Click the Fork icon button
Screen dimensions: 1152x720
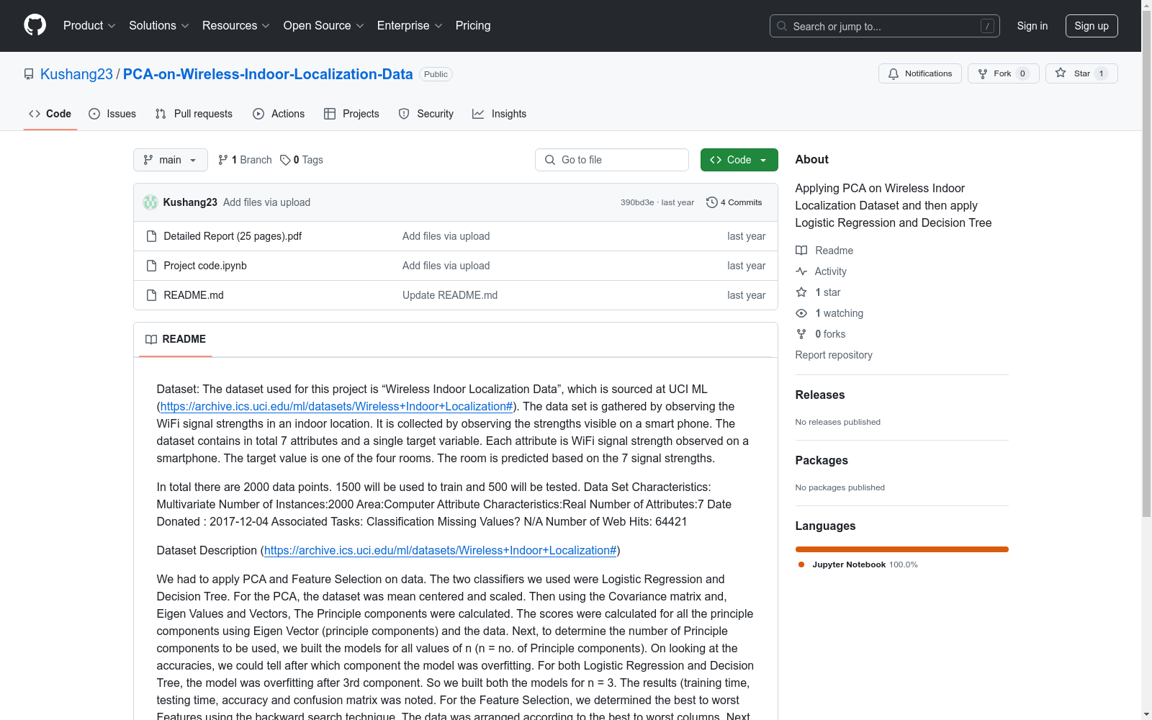tap(983, 73)
